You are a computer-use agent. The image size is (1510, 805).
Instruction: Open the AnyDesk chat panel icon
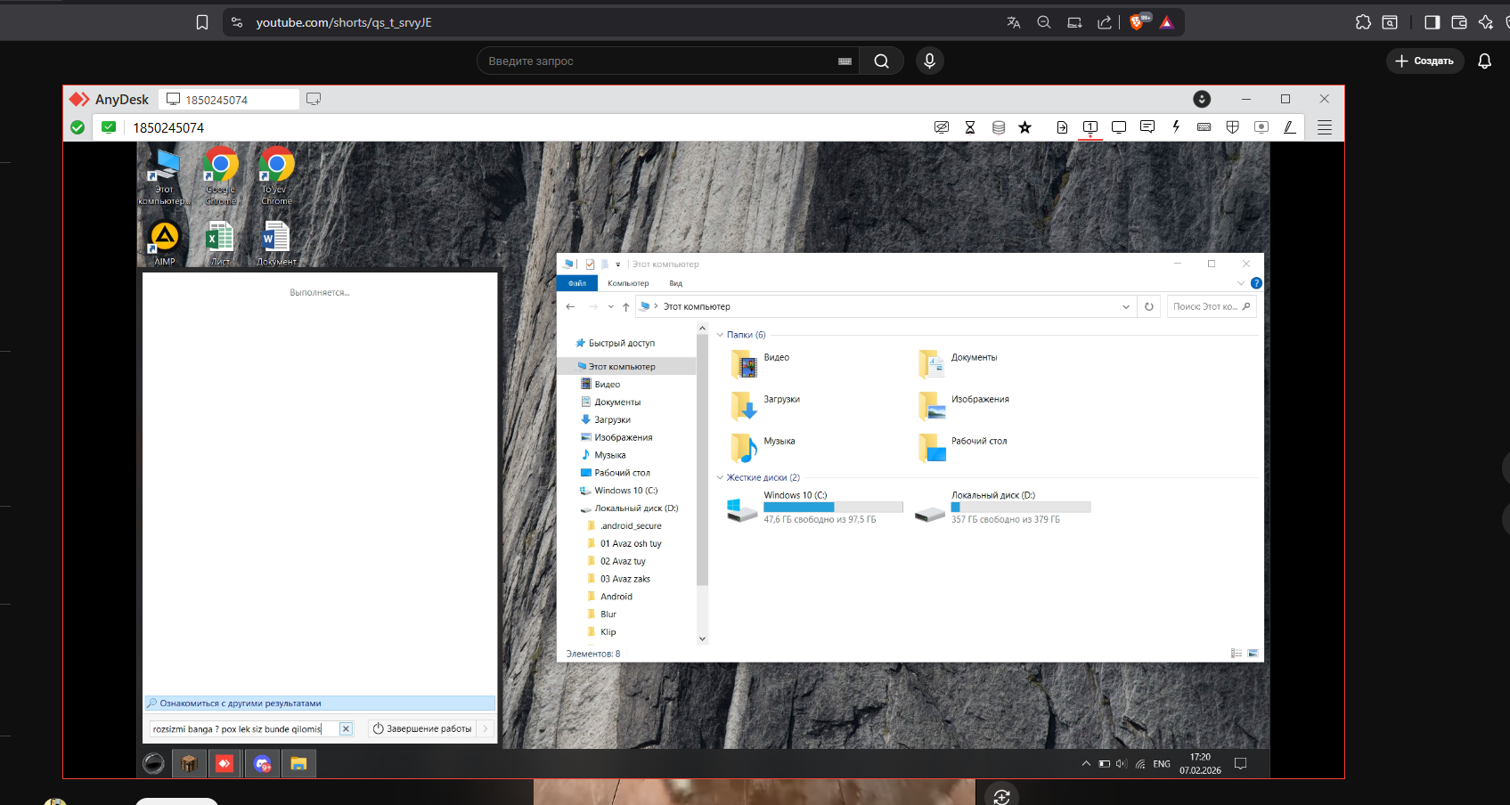click(1147, 127)
